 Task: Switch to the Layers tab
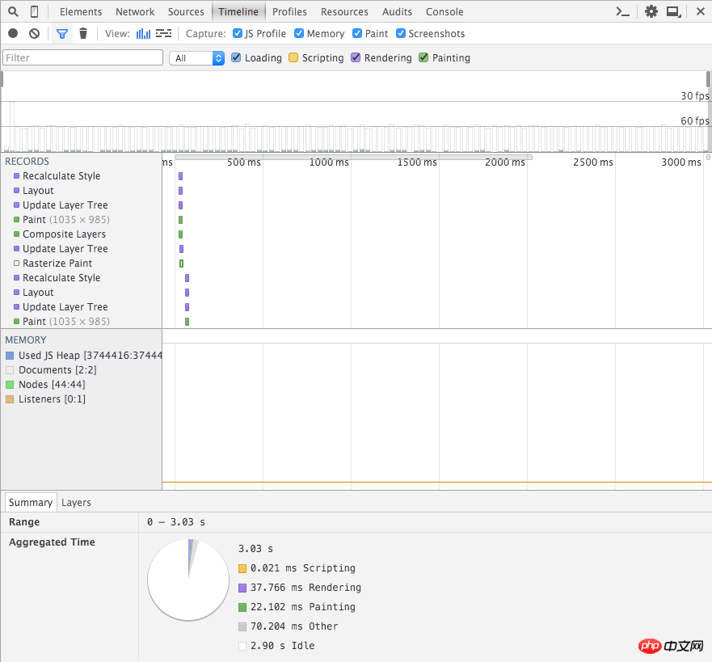[76, 503]
